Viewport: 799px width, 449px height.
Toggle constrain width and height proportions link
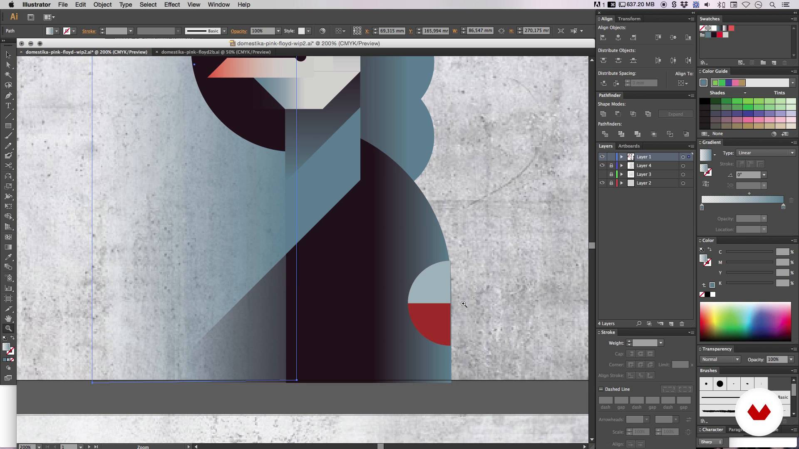click(x=501, y=31)
